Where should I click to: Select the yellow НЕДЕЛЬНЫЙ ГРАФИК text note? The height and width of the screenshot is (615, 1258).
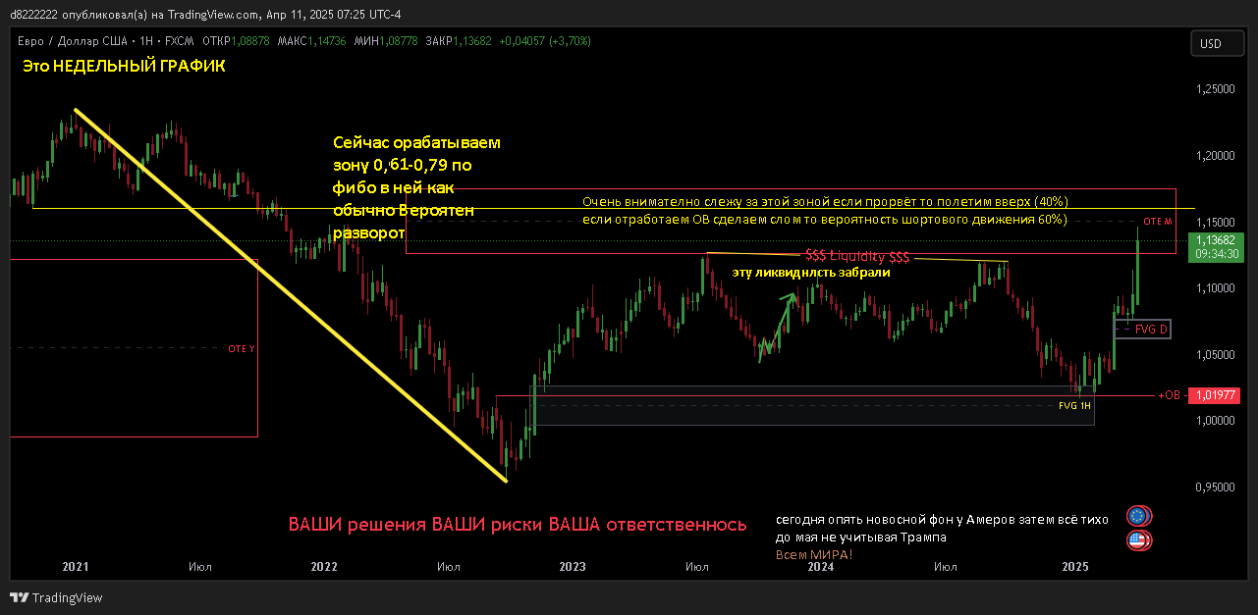click(124, 67)
